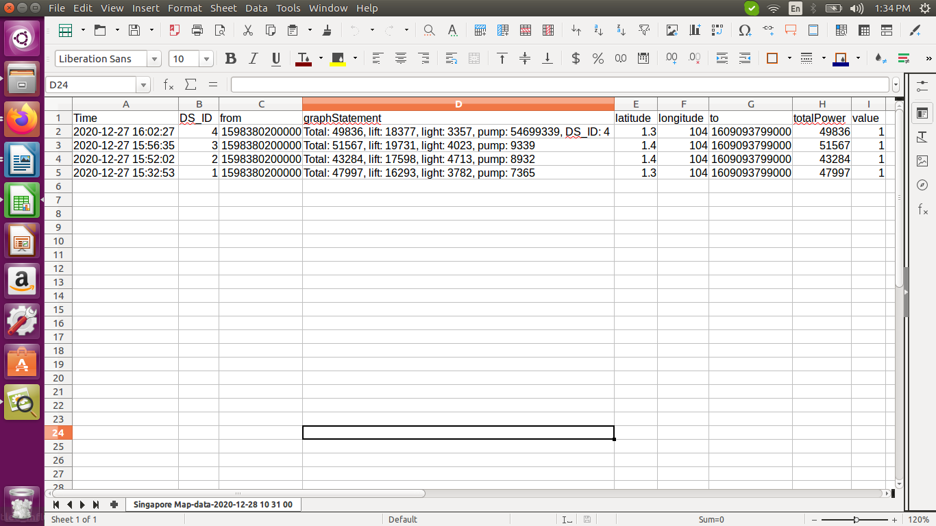This screenshot has width=936, height=526.
Task: Toggle italic formatting
Action: 252,59
